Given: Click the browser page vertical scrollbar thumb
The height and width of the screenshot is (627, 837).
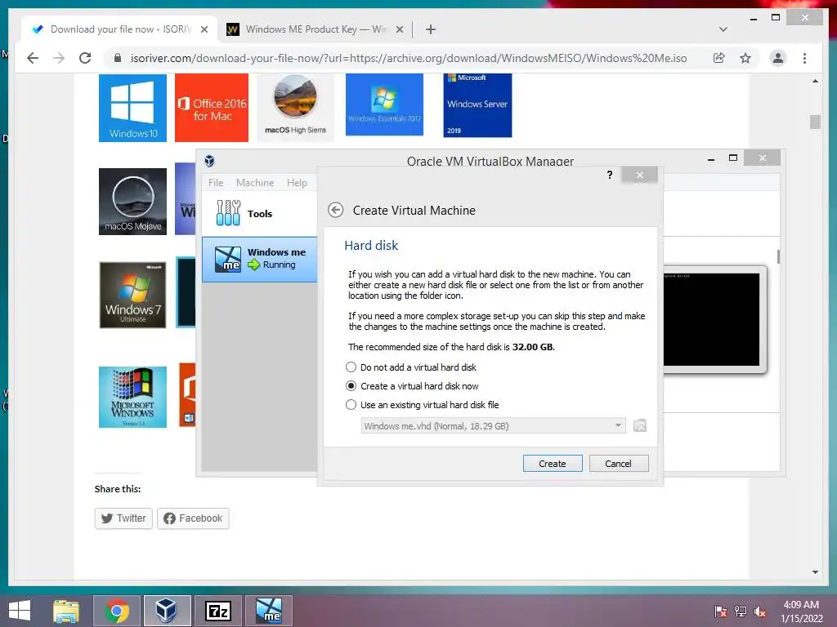Looking at the screenshot, I should 815,122.
